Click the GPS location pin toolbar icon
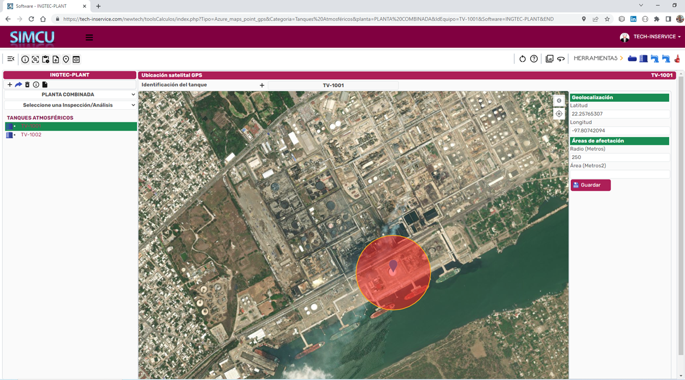The image size is (685, 380). click(66, 59)
